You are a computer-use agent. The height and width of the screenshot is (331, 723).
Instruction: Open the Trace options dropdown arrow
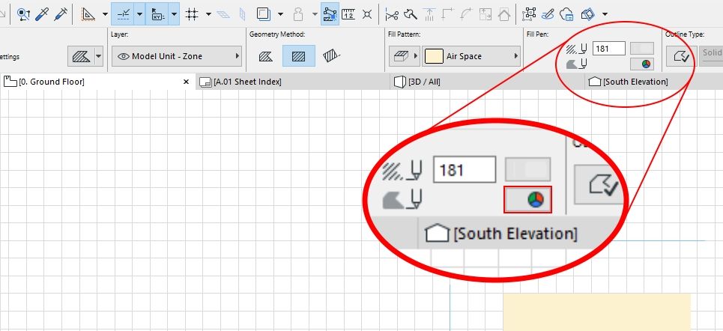[280, 14]
